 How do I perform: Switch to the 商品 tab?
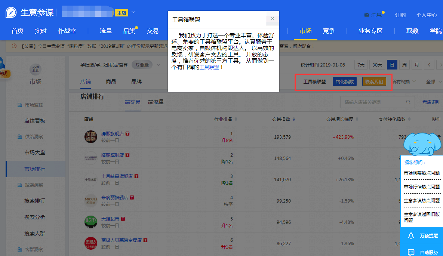[111, 81]
